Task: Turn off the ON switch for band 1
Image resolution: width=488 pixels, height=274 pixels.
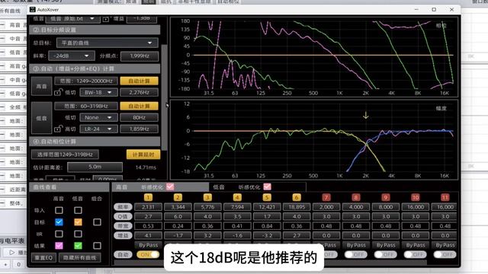Action: click(148, 255)
